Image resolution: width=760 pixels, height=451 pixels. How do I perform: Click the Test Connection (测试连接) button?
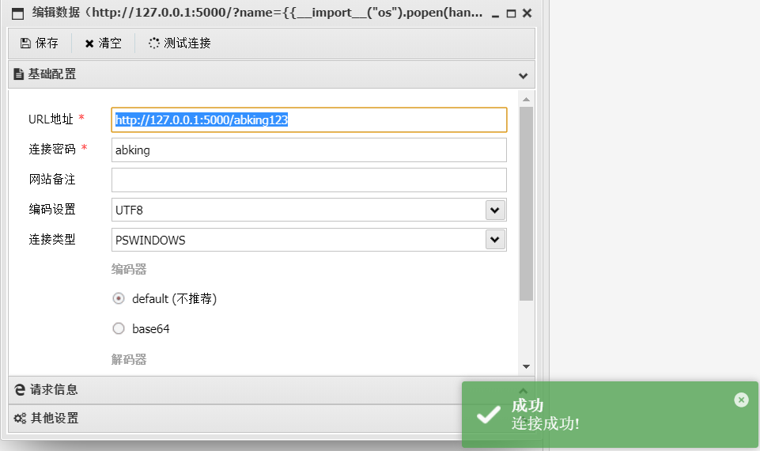coord(180,44)
